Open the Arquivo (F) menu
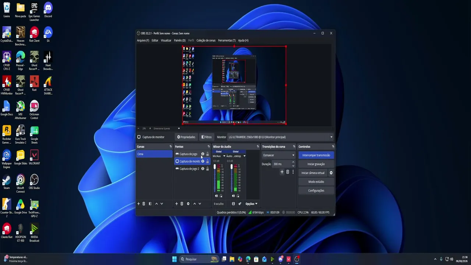Image resolution: width=471 pixels, height=265 pixels. point(143,40)
